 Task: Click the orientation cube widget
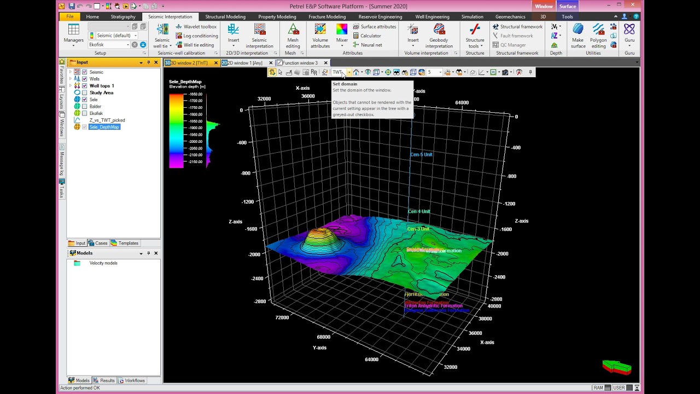pyautogui.click(x=617, y=367)
